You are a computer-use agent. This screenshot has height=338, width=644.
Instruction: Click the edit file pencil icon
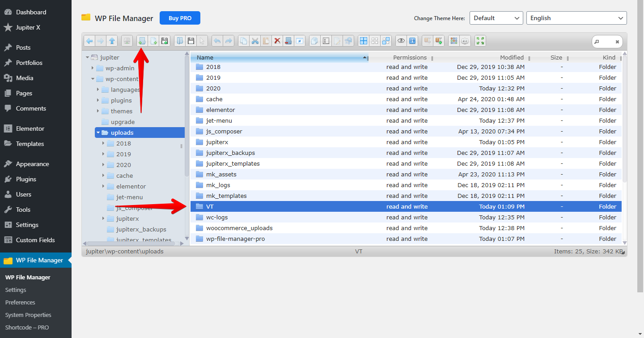tap(337, 41)
